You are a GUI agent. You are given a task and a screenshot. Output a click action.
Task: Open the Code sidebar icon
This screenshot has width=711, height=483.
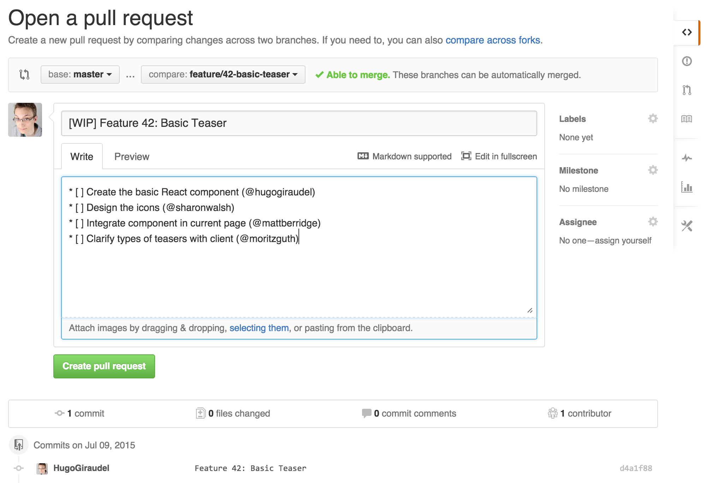point(687,33)
